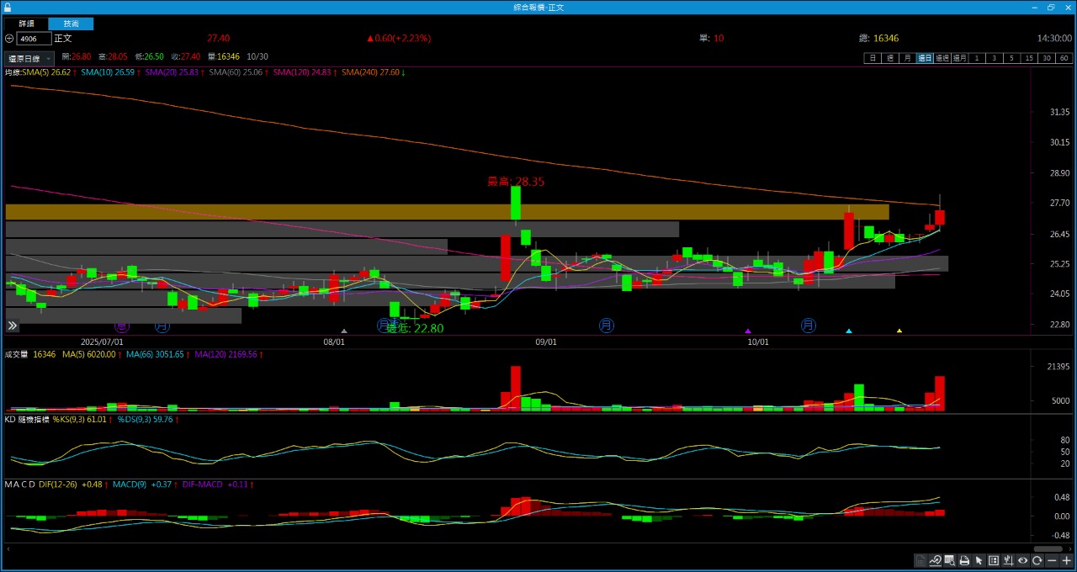This screenshot has width=1077, height=572.
Task: Open the panel layout icon in bottom toolbar
Action: tap(994, 561)
